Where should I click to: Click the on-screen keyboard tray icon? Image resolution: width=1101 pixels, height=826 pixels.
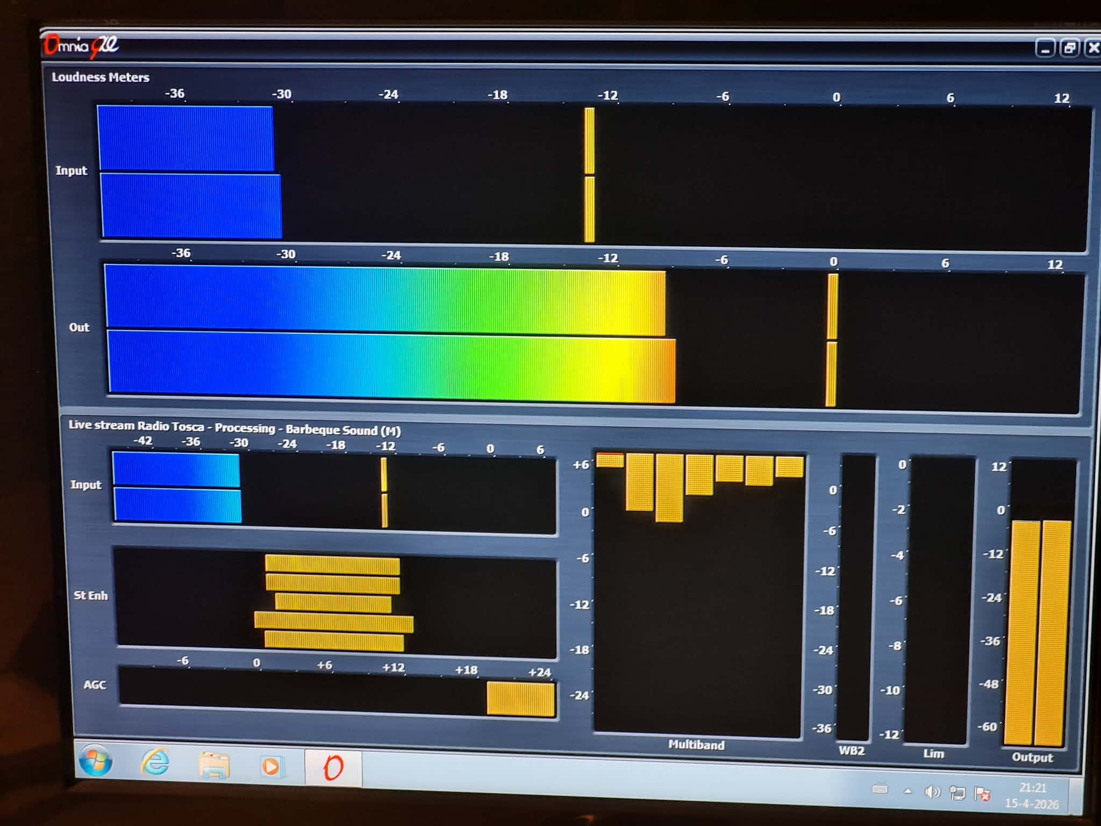880,789
